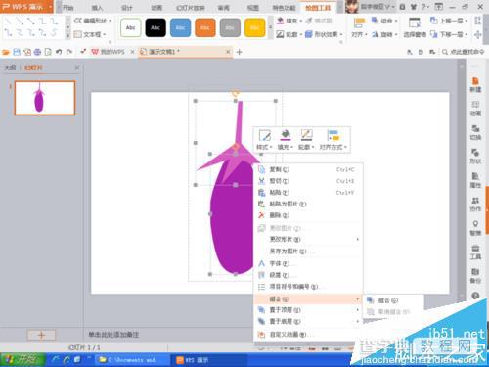The image size is (489, 367).
Task: Click Copy (复制) in context menu
Action: coord(308,169)
